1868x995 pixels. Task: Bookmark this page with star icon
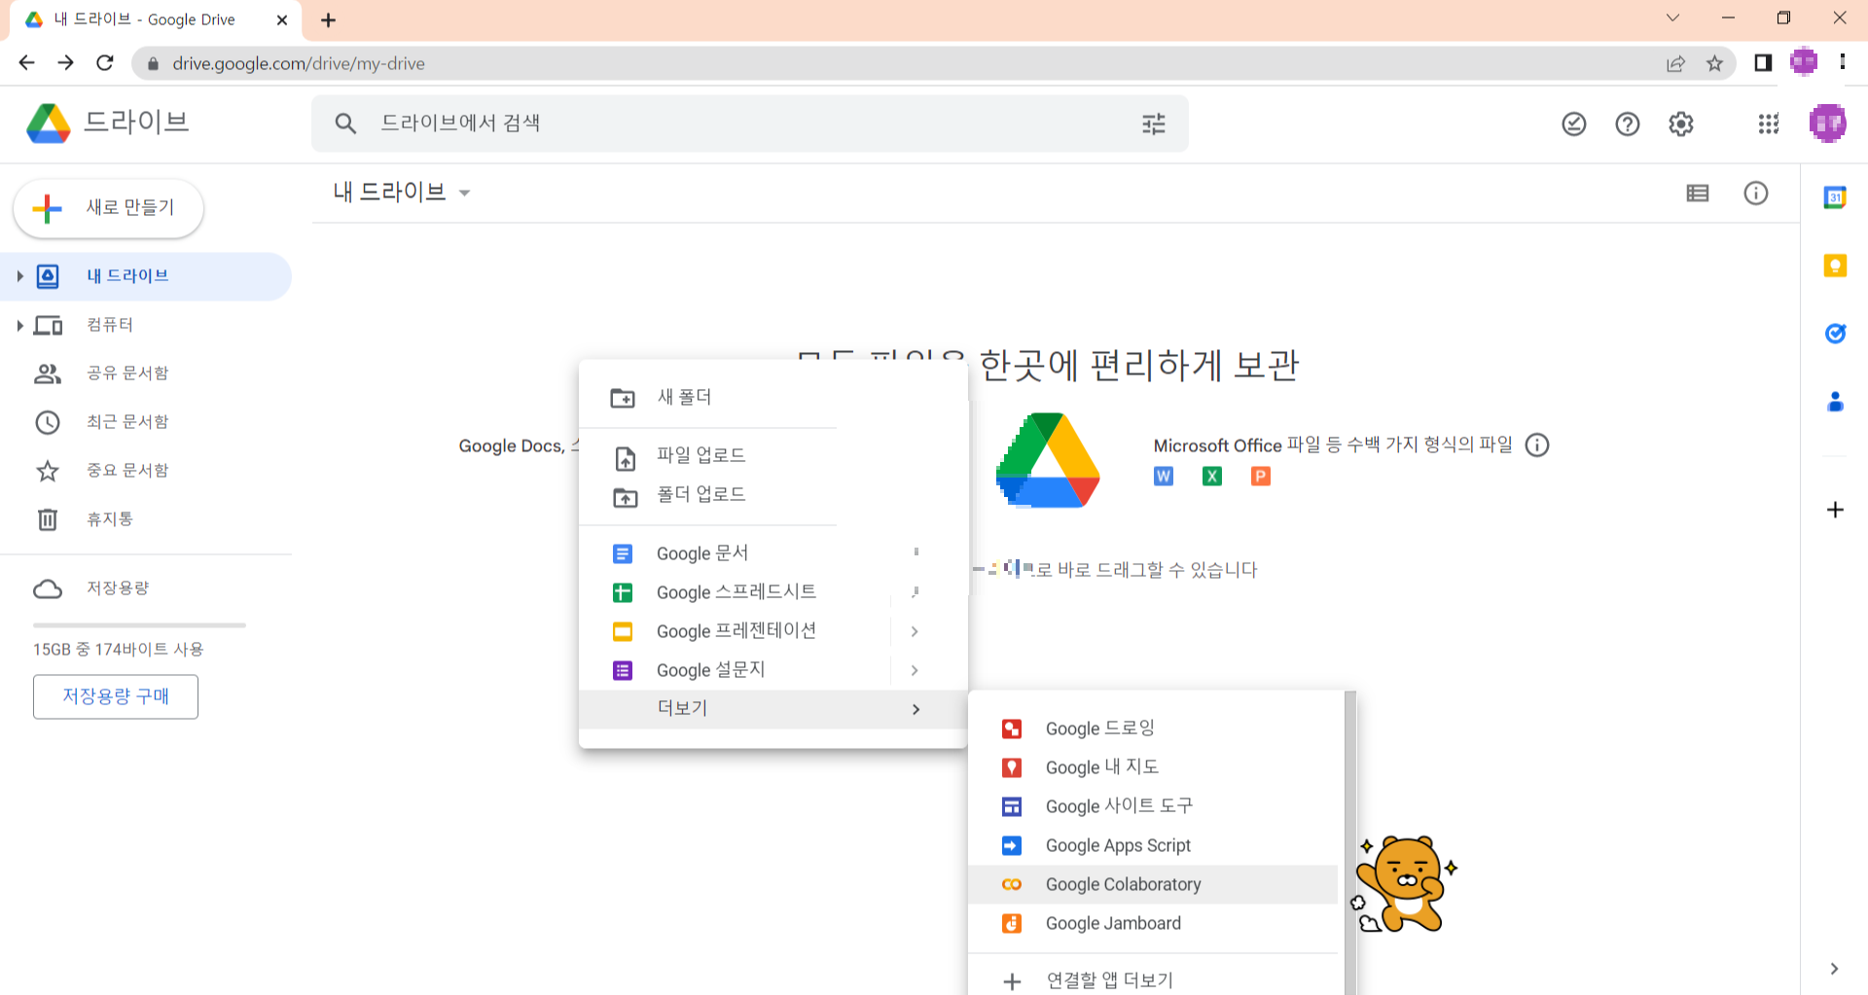point(1714,63)
